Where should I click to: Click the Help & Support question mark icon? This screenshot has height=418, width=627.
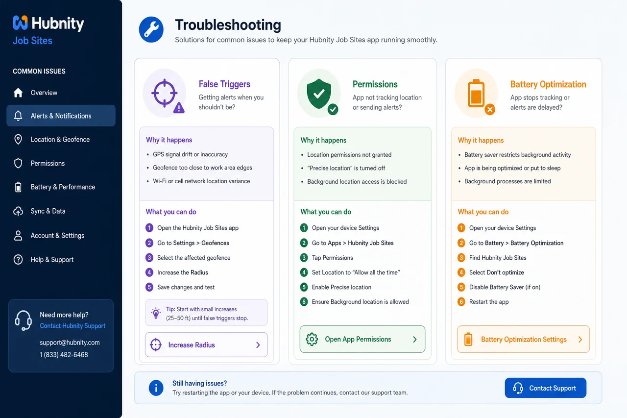[18, 260]
